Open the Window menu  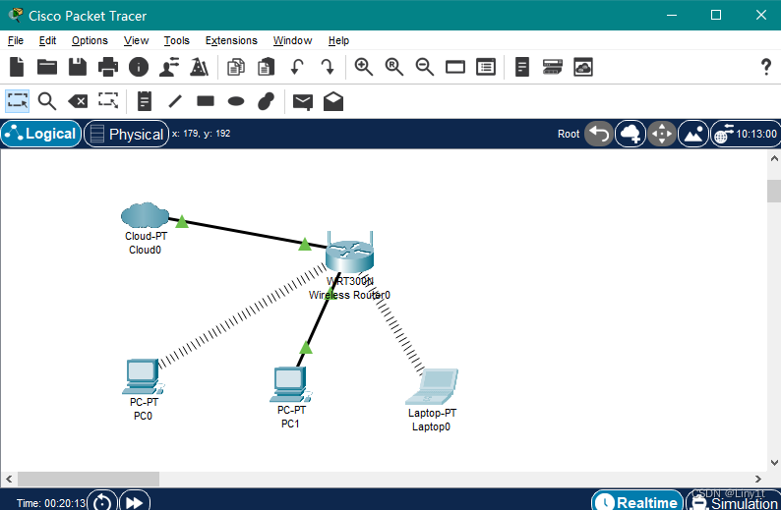pos(292,40)
